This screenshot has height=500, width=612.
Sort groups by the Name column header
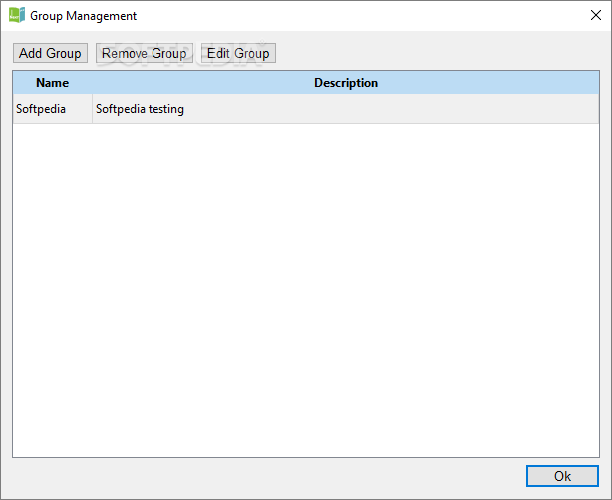pyautogui.click(x=52, y=83)
